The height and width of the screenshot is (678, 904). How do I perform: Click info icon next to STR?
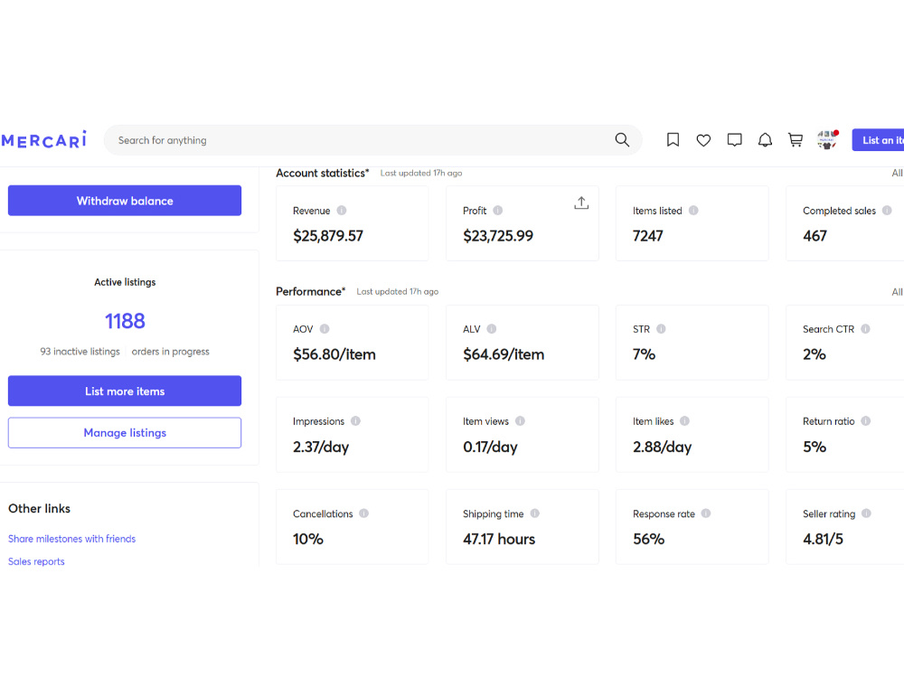click(x=662, y=329)
